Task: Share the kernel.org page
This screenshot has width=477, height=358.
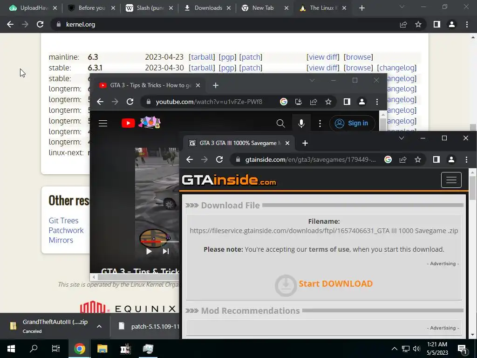Action: click(x=403, y=24)
